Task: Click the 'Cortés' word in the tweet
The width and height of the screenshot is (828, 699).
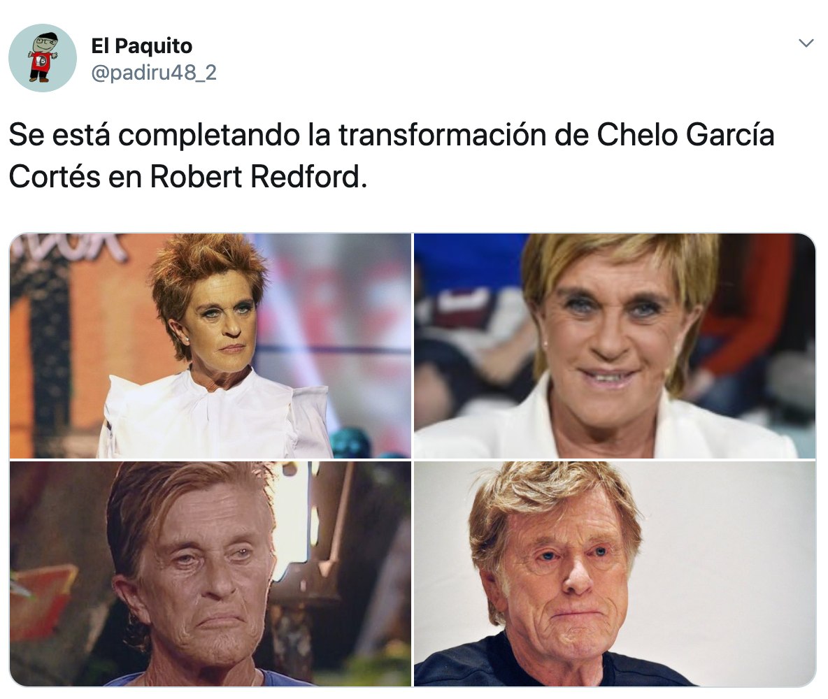Action: tap(55, 177)
